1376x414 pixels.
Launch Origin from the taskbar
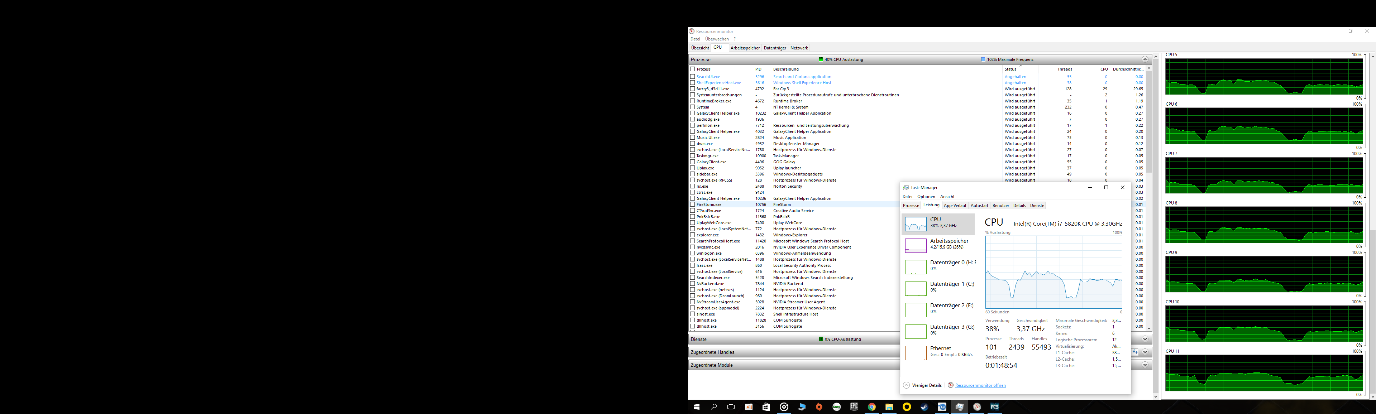pyautogui.click(x=819, y=407)
